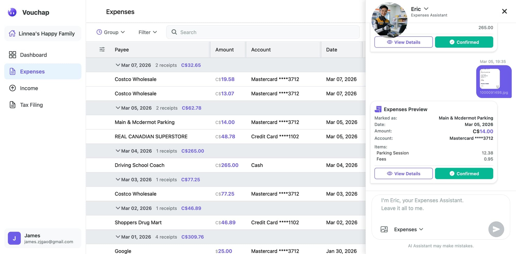This screenshot has width=516, height=254.
Task: Click the James account profile entry
Action: pyautogui.click(x=43, y=238)
